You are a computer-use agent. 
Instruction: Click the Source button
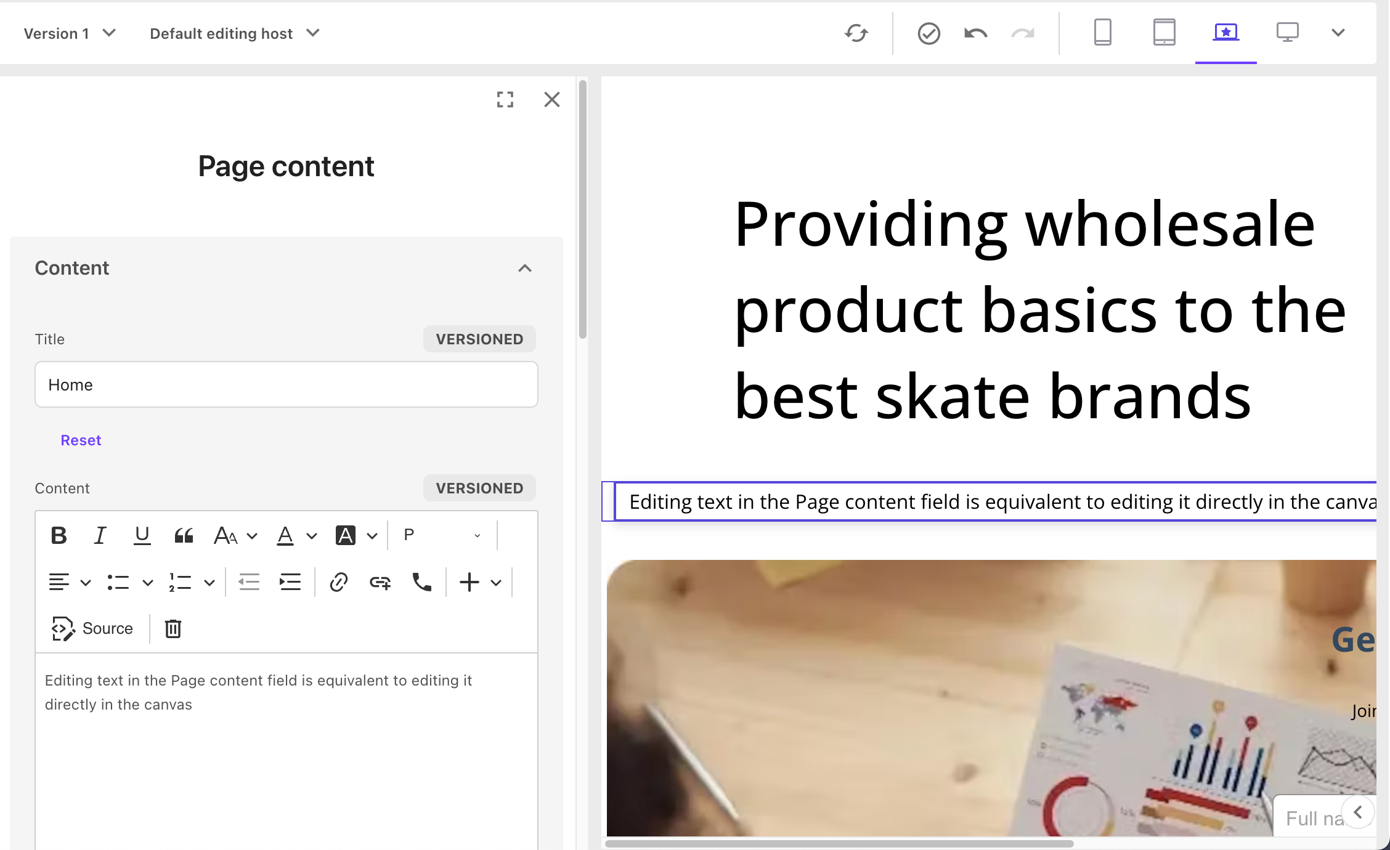[x=92, y=628]
